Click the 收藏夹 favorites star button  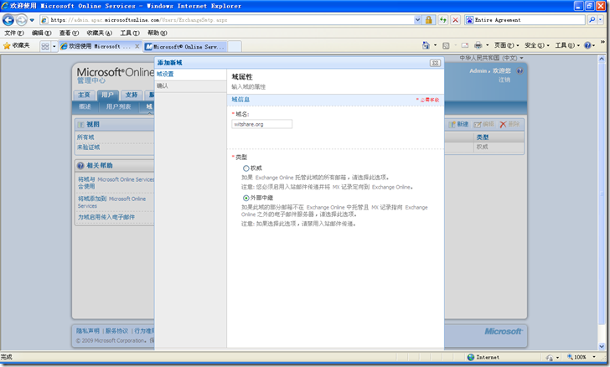tap(17, 46)
